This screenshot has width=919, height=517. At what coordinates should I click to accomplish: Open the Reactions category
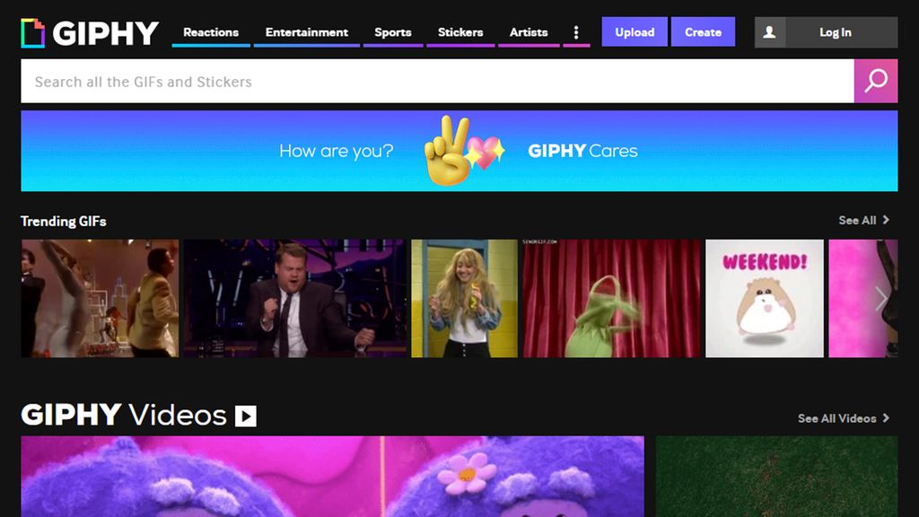[x=210, y=31]
